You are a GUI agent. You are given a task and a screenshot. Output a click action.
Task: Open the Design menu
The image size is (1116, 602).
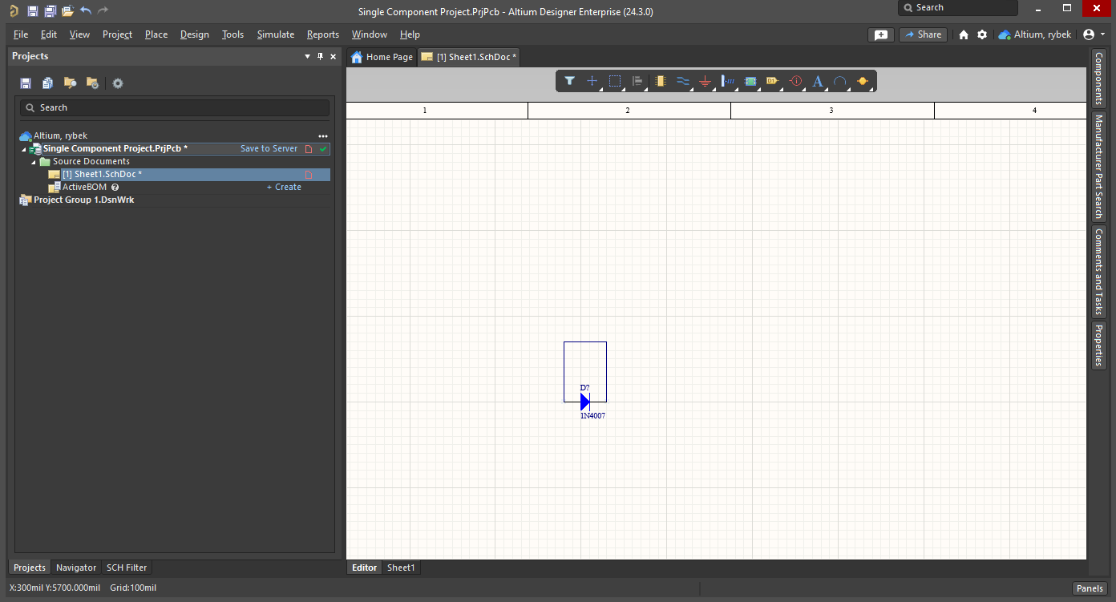194,34
